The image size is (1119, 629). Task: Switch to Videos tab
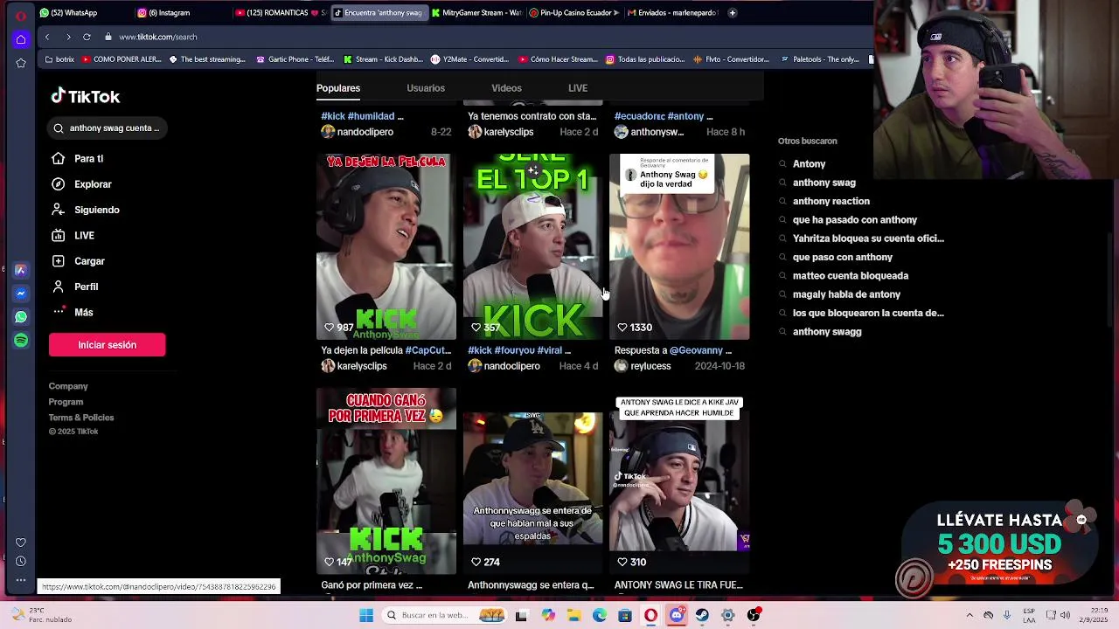coord(506,88)
